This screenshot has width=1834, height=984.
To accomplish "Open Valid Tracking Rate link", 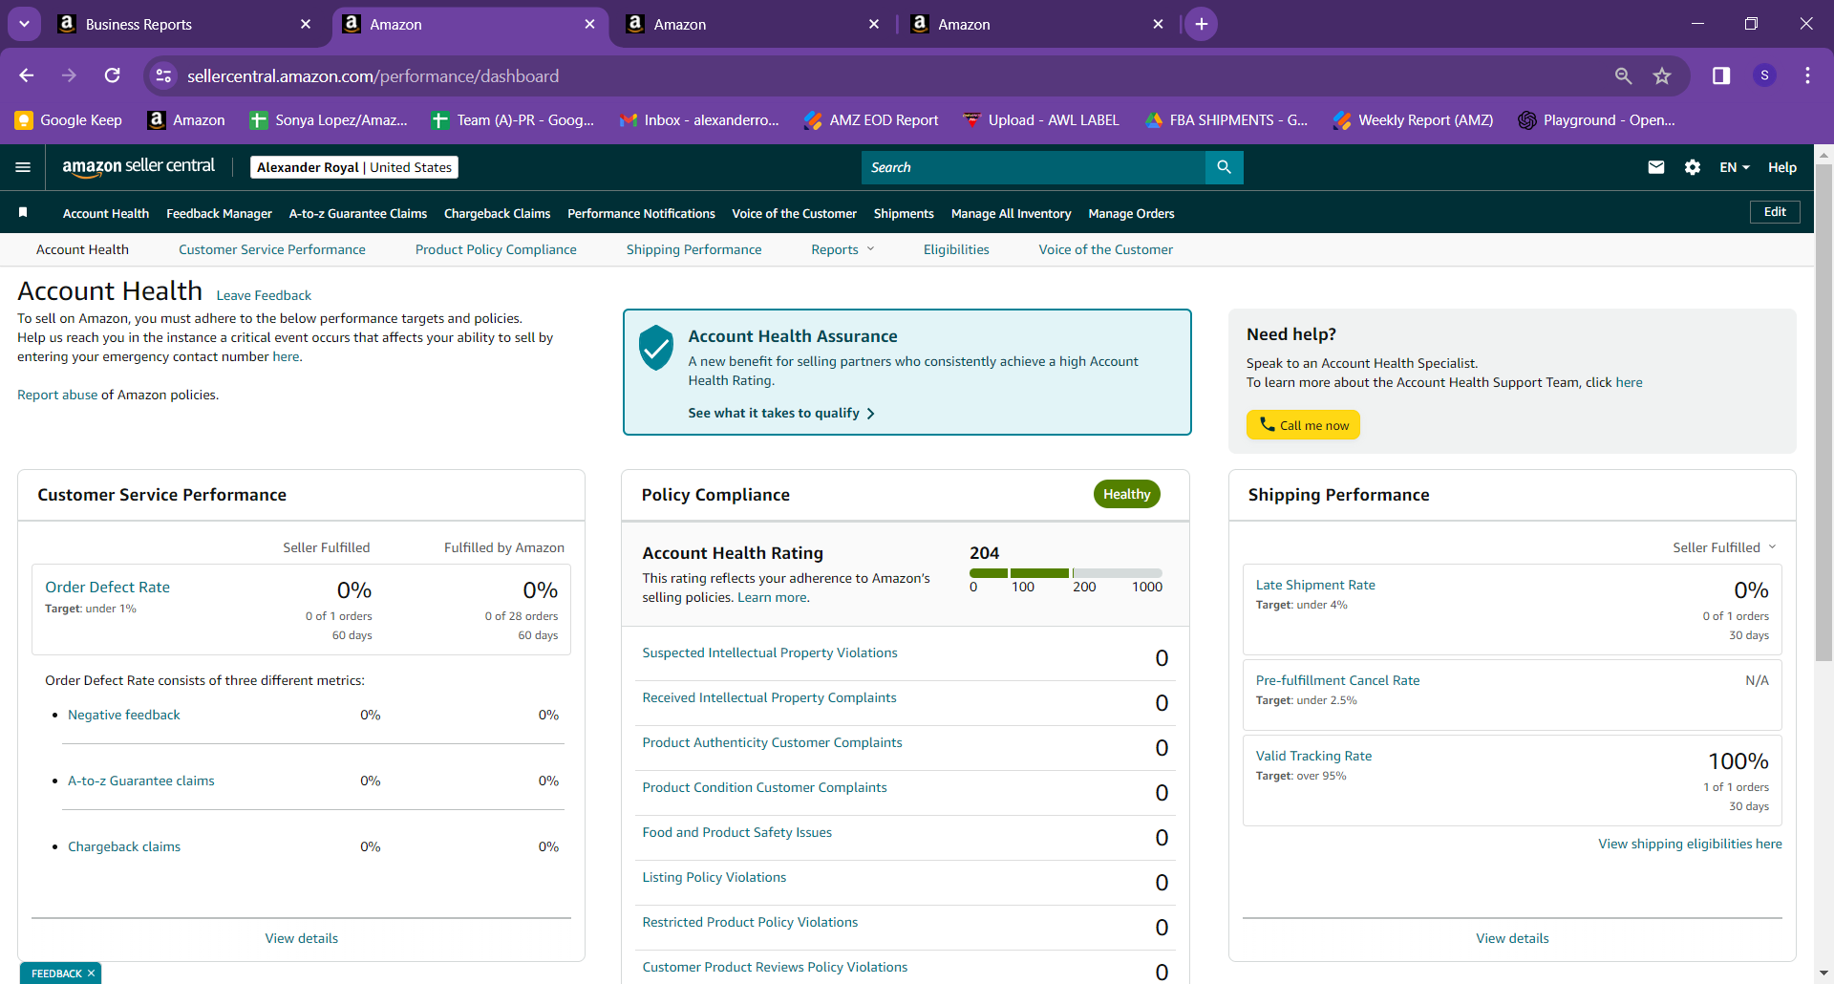I will point(1313,756).
